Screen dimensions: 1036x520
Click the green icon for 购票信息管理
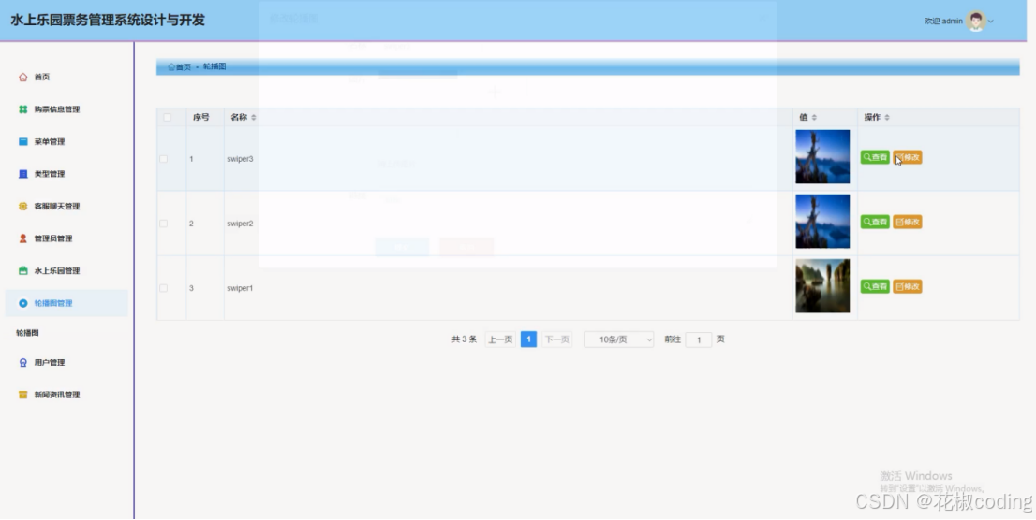pyautogui.click(x=23, y=109)
